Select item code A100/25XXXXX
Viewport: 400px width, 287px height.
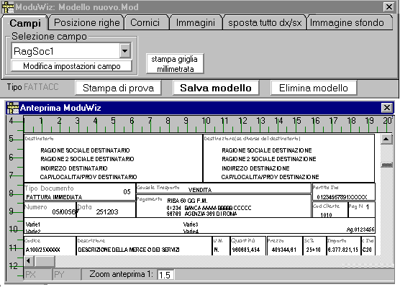tap(43, 250)
